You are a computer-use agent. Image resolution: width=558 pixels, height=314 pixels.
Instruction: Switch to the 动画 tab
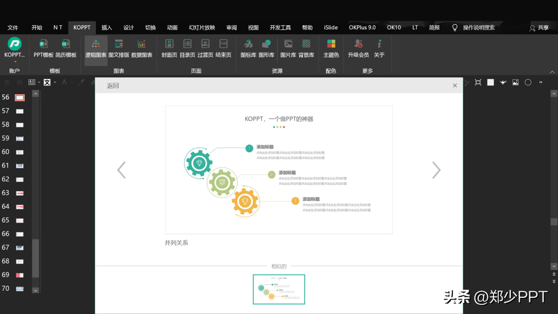pyautogui.click(x=172, y=27)
